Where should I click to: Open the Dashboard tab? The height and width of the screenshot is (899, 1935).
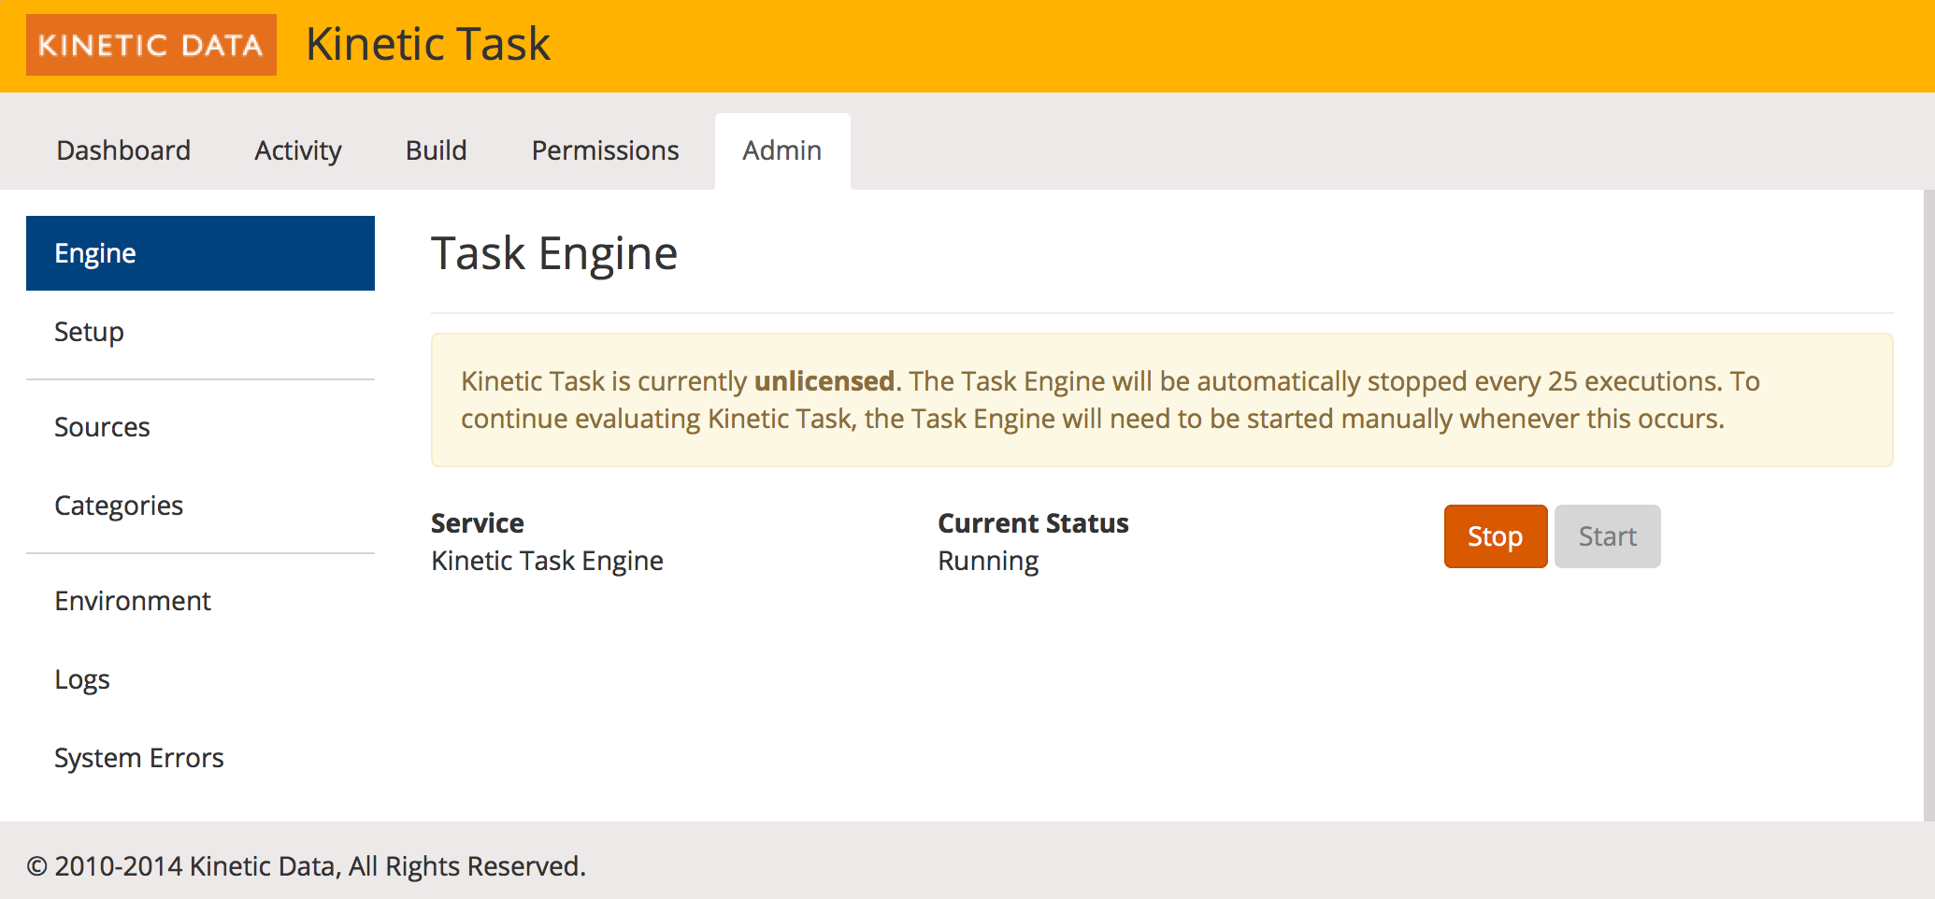(123, 150)
